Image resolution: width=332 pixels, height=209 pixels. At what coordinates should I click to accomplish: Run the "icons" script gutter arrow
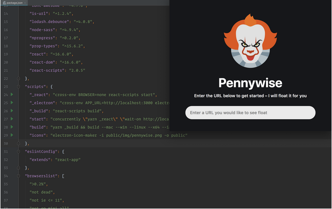(12, 135)
